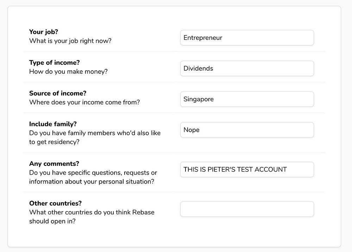Focus the 'Type of income?' field containing Dividends

[247, 69]
